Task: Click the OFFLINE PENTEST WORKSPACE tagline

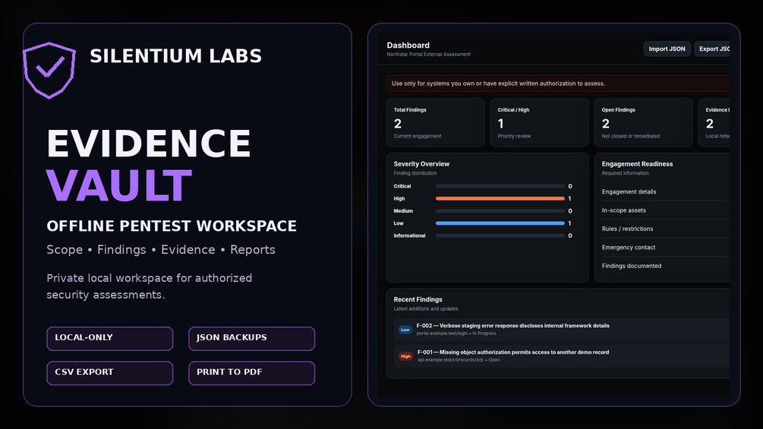Action: (x=172, y=226)
